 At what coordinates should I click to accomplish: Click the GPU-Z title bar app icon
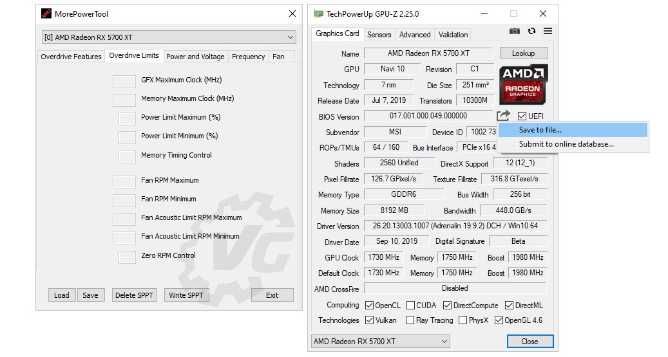pyautogui.click(x=318, y=14)
